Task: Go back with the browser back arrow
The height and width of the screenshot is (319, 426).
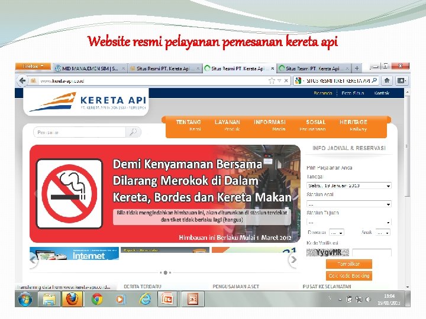Action: 22,80
